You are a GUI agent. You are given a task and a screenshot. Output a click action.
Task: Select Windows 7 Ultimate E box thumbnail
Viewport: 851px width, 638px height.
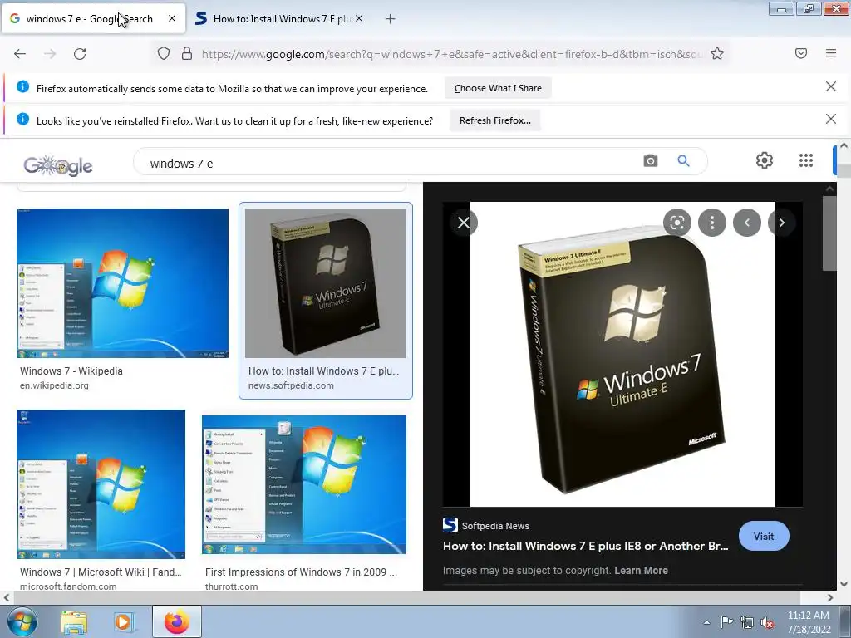(326, 282)
